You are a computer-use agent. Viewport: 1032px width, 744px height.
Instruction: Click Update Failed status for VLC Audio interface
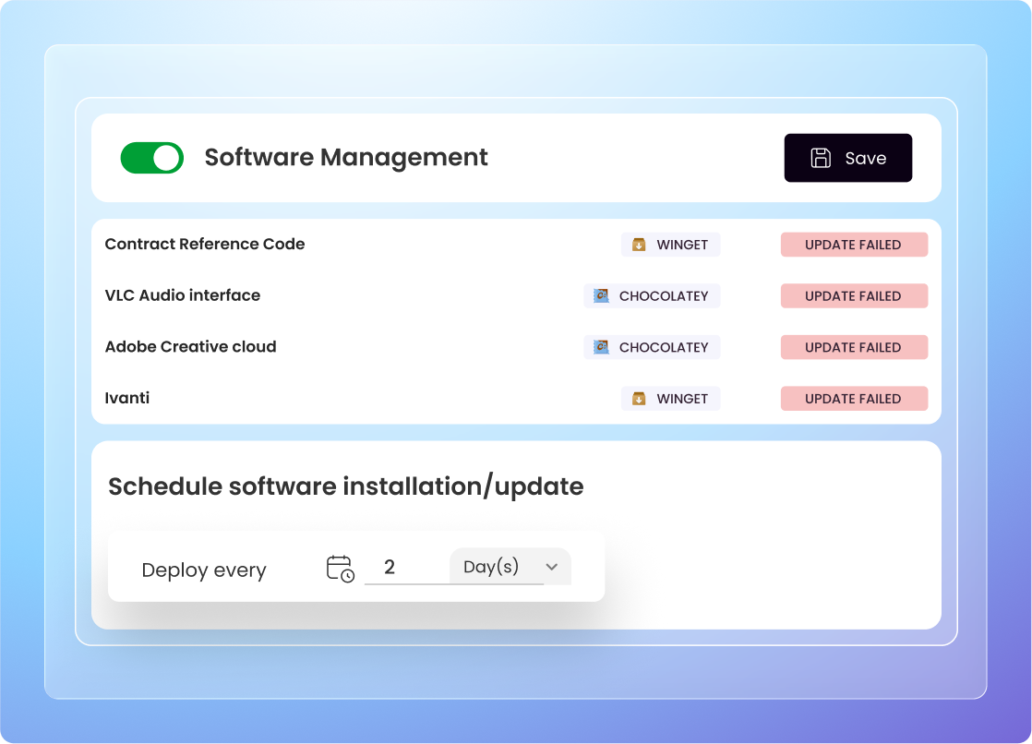(853, 296)
